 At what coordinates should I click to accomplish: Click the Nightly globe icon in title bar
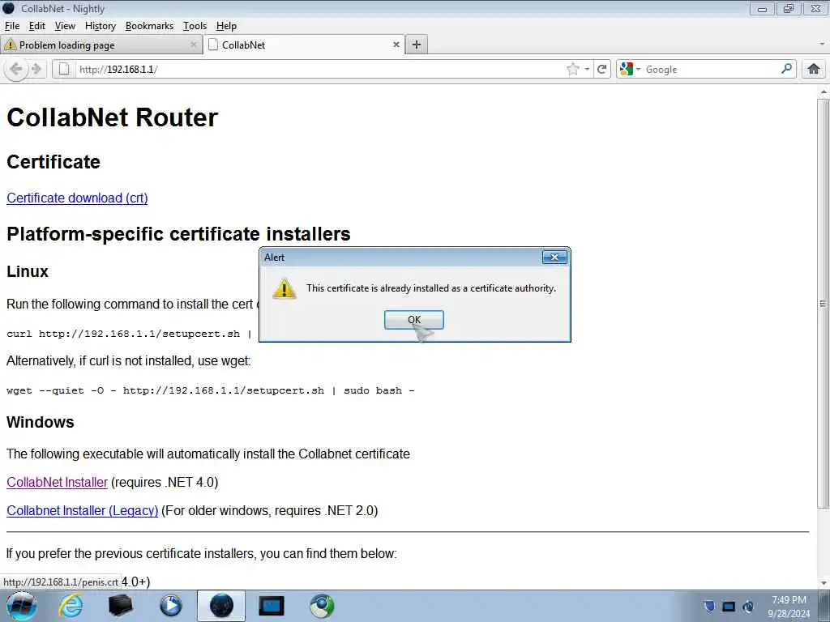pos(8,8)
